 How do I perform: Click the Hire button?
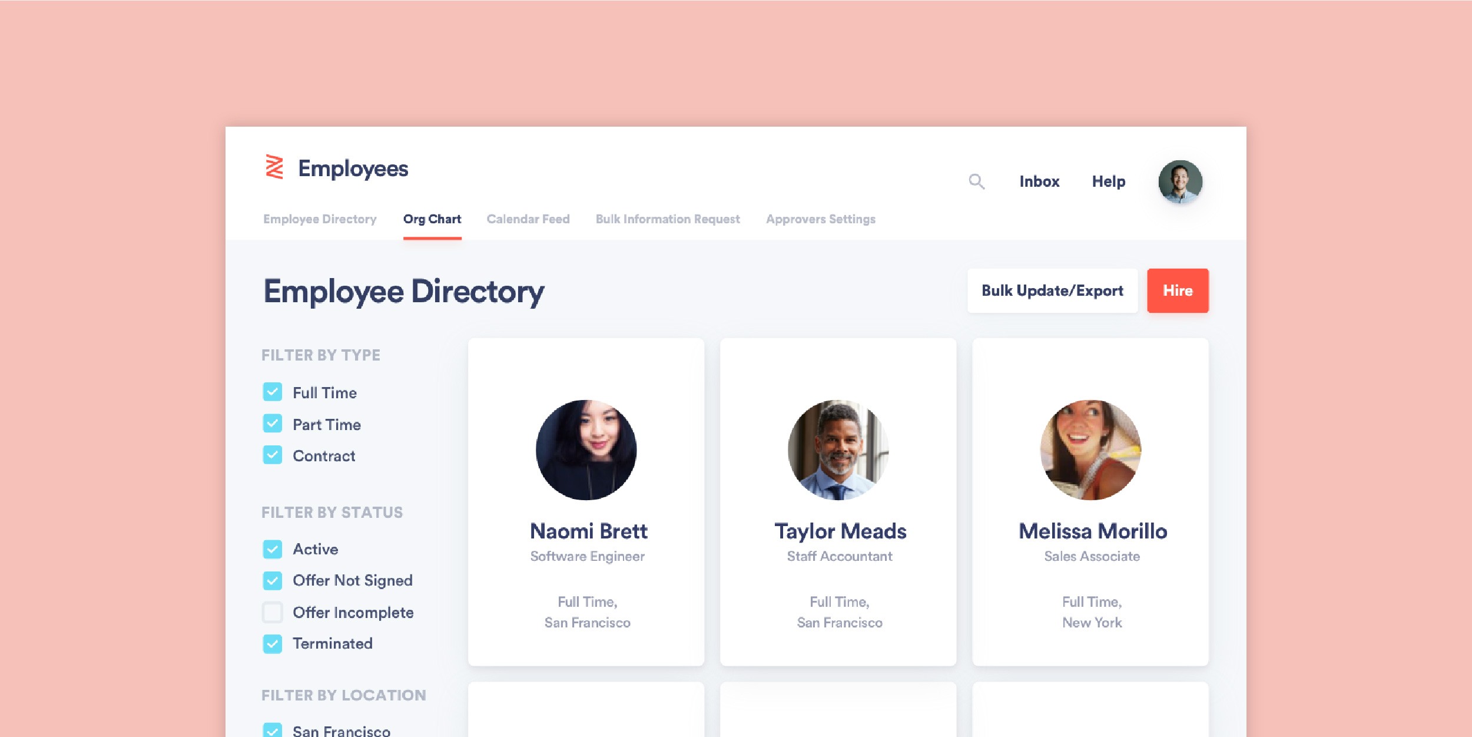point(1177,290)
